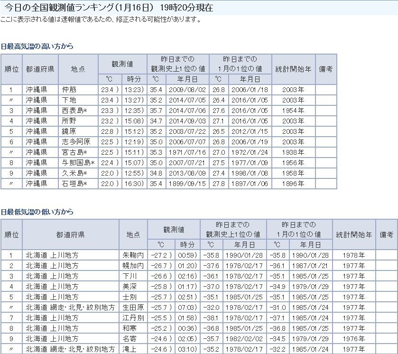The width and height of the screenshot is (398, 354).
Task: Select the 名寄 station cell
Action: (129, 338)
